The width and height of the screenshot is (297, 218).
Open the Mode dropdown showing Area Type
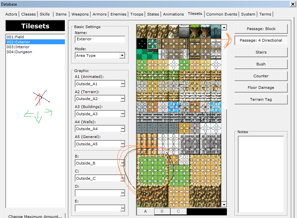100,55
